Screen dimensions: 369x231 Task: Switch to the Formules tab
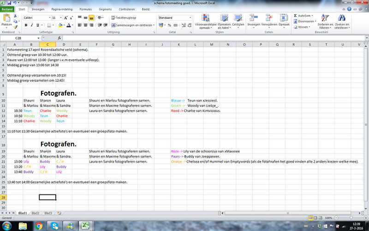coord(86,9)
